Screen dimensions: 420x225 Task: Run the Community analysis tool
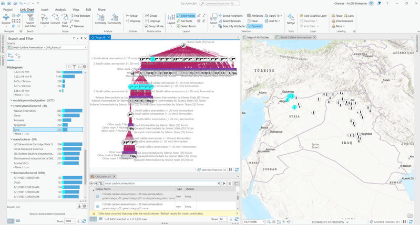(115, 19)
